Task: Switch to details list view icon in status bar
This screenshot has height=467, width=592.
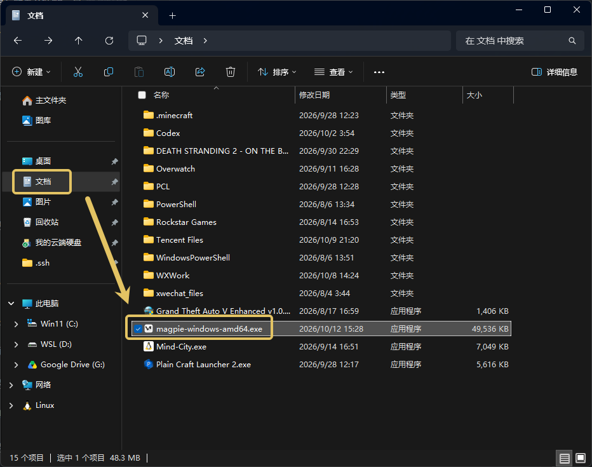Action: click(565, 458)
